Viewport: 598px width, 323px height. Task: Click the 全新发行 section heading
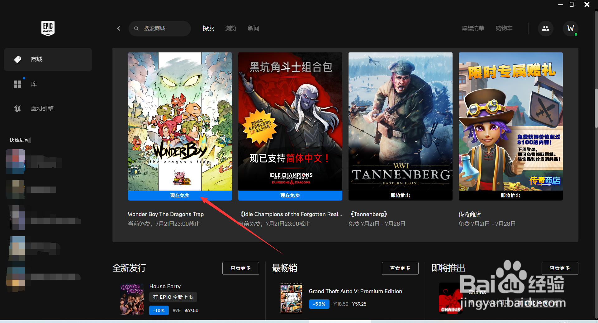[x=129, y=268]
